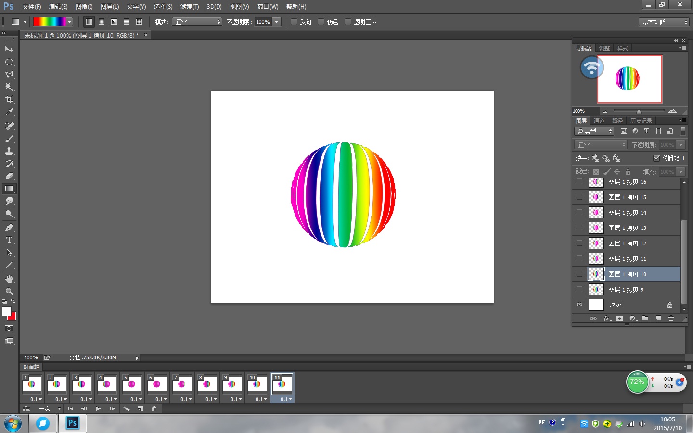Select the Zoom tool
The height and width of the screenshot is (433, 693).
9,292
